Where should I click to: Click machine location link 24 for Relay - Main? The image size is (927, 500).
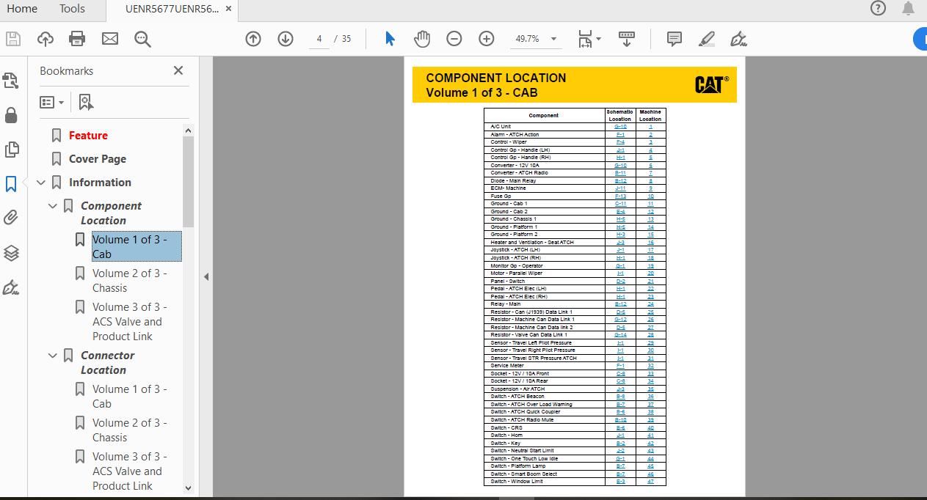point(650,304)
